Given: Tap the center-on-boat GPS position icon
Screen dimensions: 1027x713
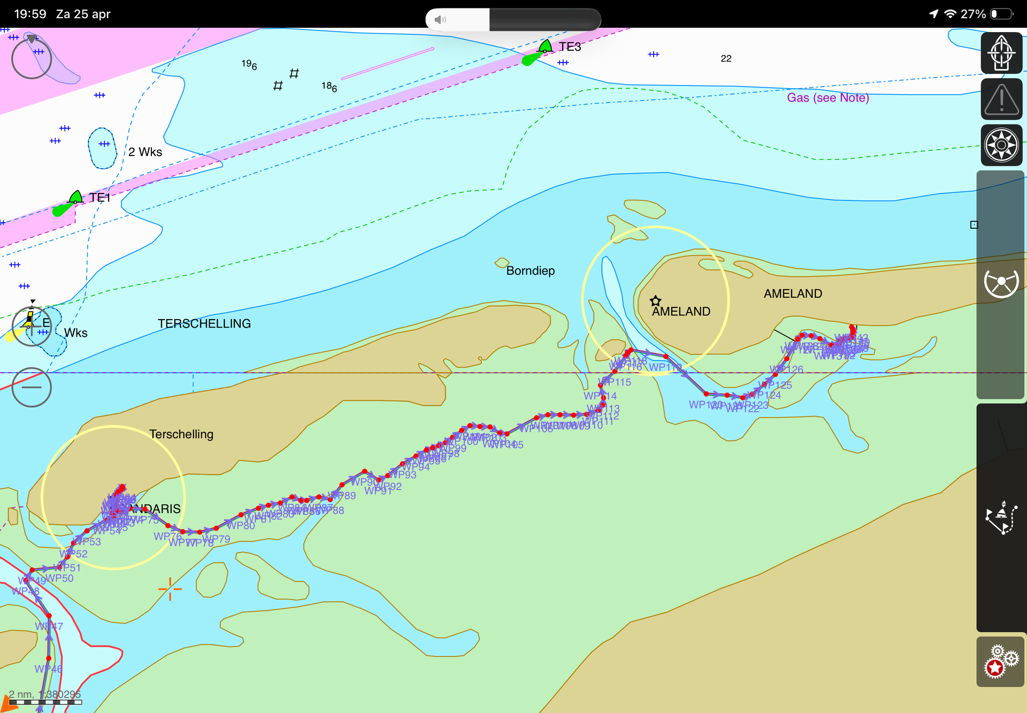Looking at the screenshot, I should (1001, 53).
